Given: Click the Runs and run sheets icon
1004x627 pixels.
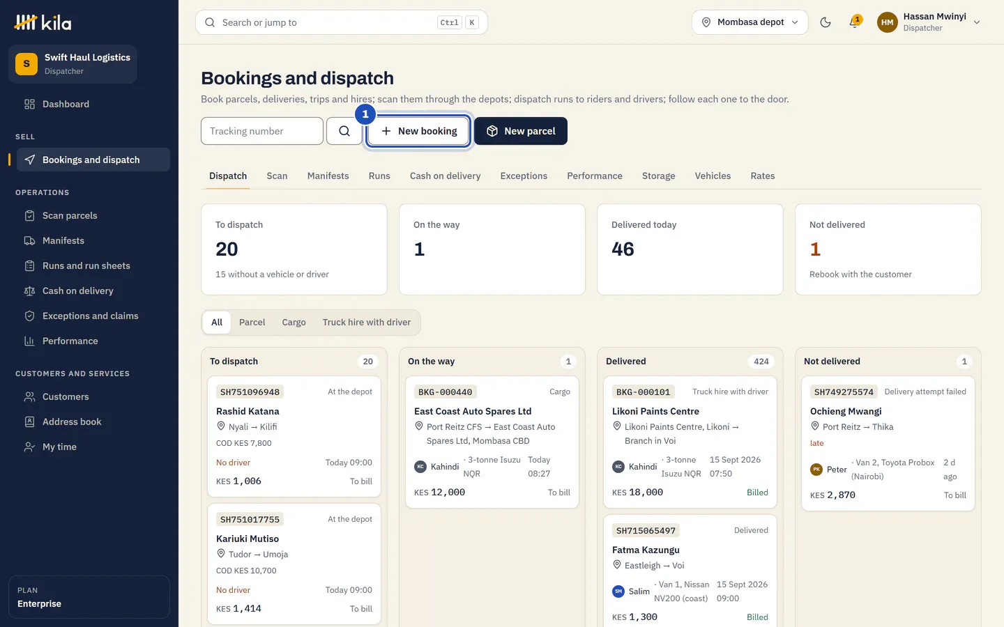Looking at the screenshot, I should click(x=29, y=266).
